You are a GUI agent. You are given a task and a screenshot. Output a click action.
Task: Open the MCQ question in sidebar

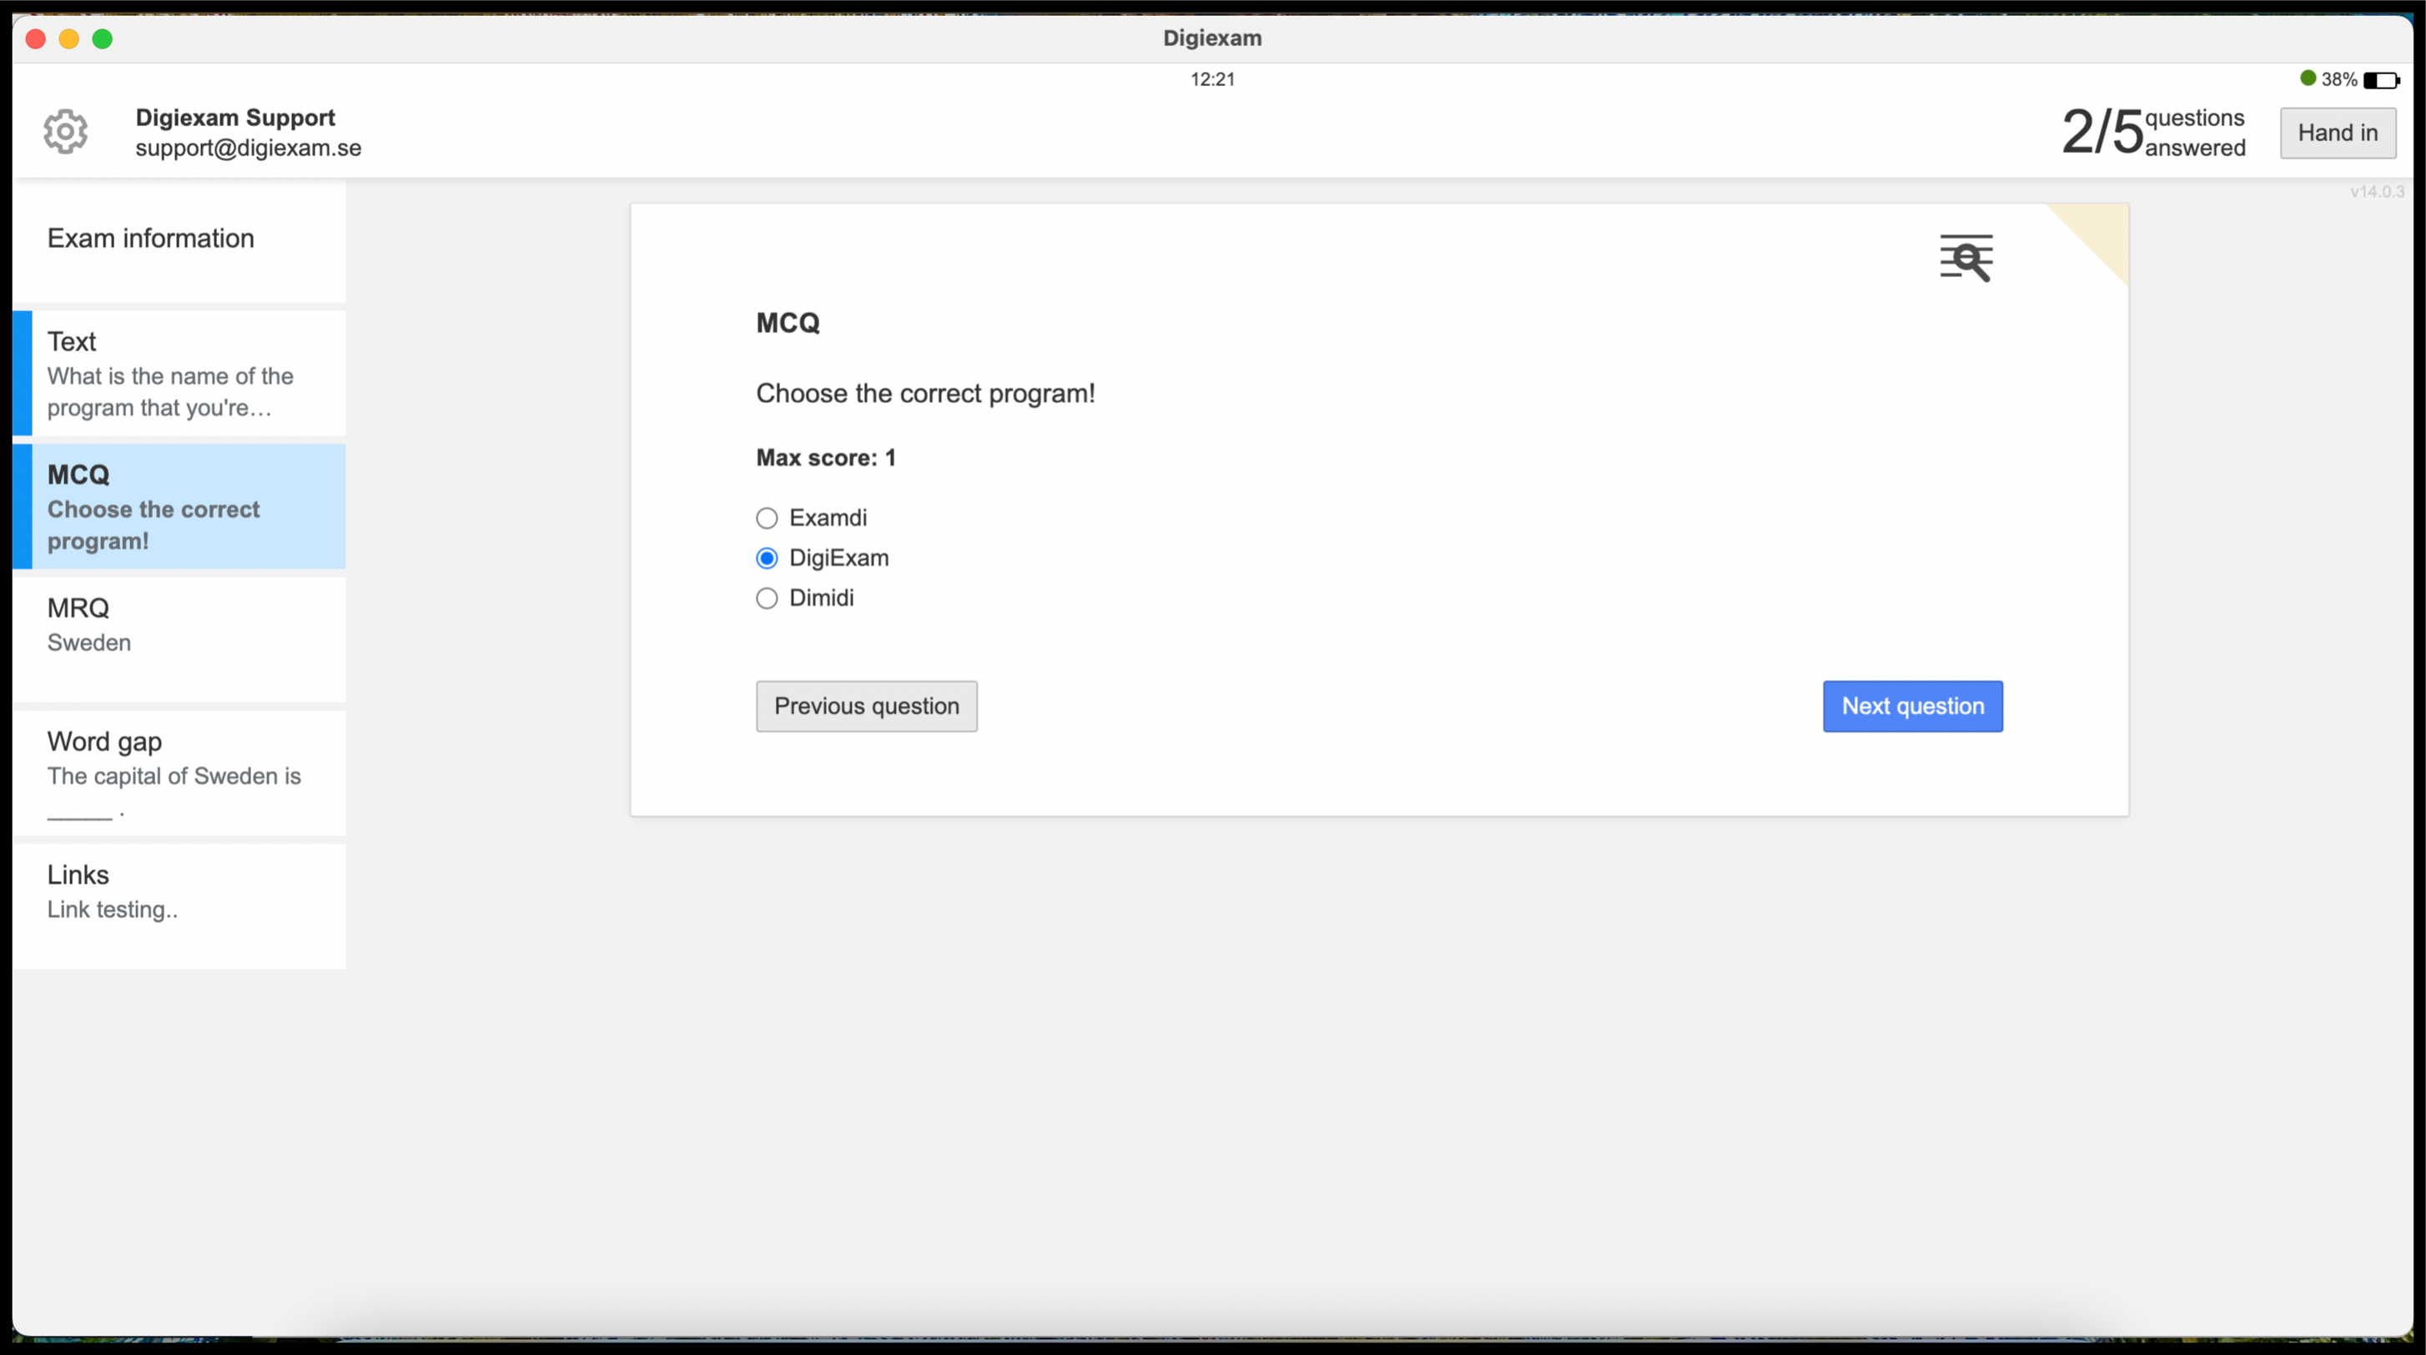point(179,506)
